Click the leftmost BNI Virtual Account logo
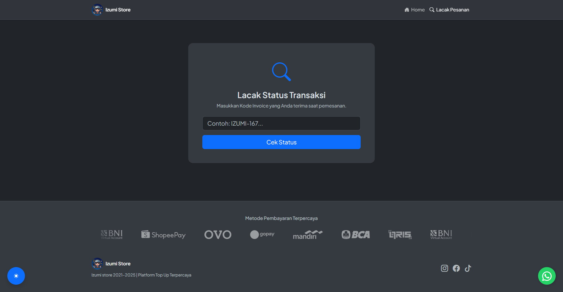Screen dimensions: 563x292 (112, 235)
